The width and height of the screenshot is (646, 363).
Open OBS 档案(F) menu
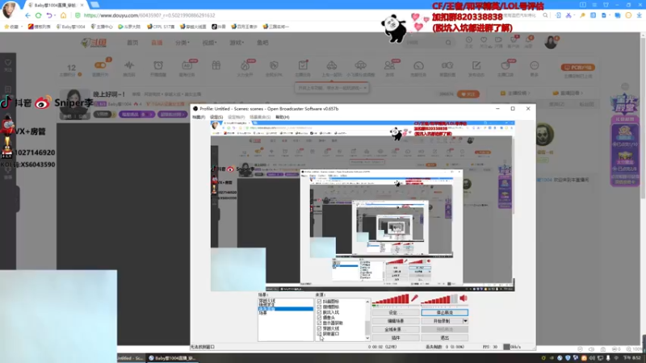pyautogui.click(x=199, y=117)
